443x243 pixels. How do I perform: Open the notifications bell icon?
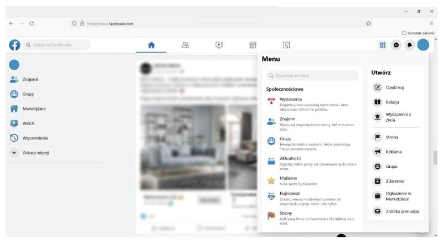[410, 45]
